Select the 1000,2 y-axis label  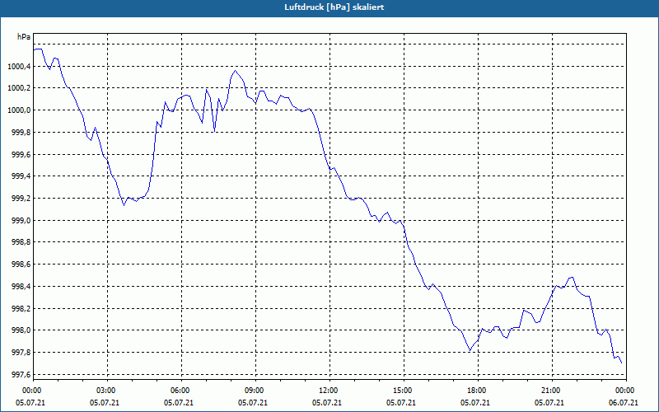coord(19,88)
